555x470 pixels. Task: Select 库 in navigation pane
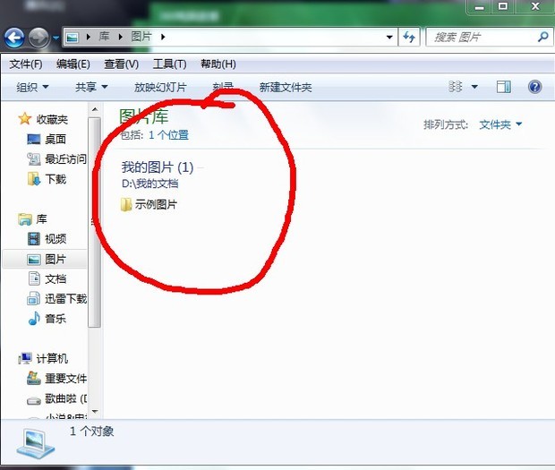point(41,219)
